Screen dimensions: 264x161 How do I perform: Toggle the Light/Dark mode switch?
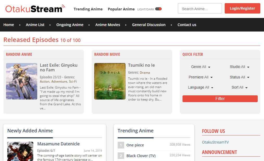(x=158, y=9)
